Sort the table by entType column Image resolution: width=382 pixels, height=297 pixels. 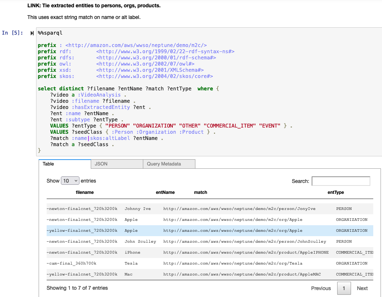pyautogui.click(x=335, y=192)
